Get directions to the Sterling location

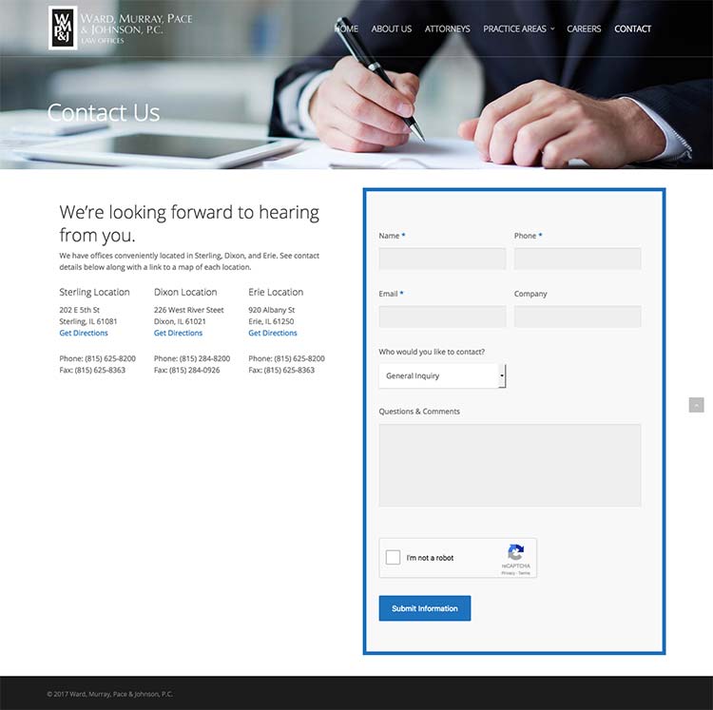click(84, 334)
